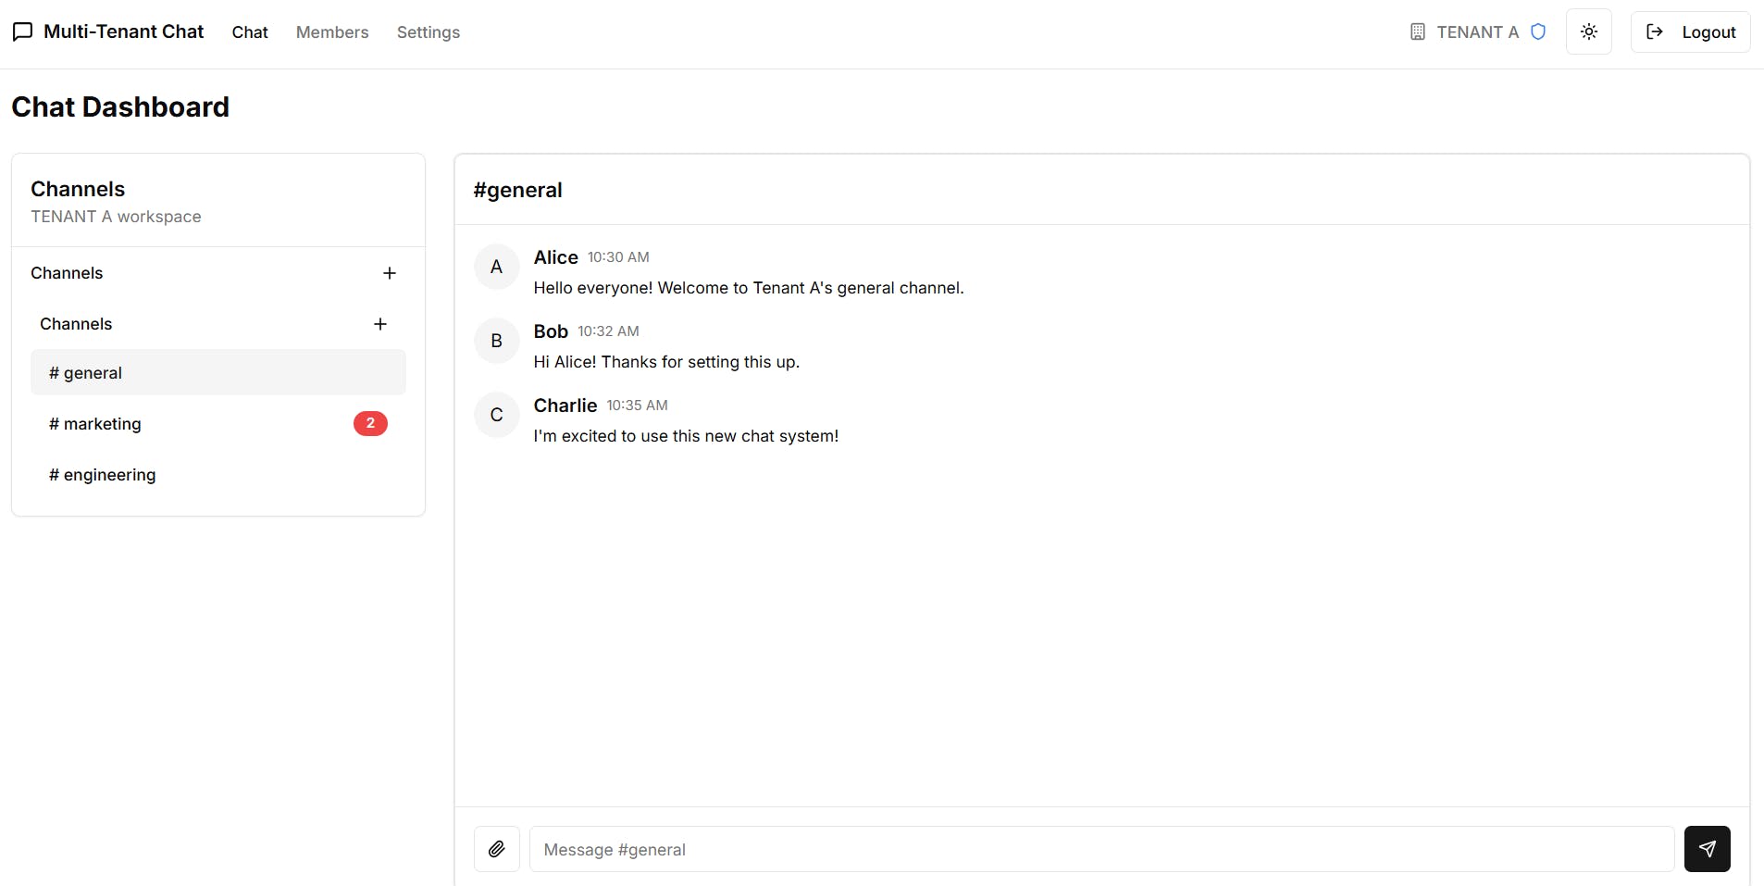Toggle the light/dark theme sun button

click(1588, 32)
